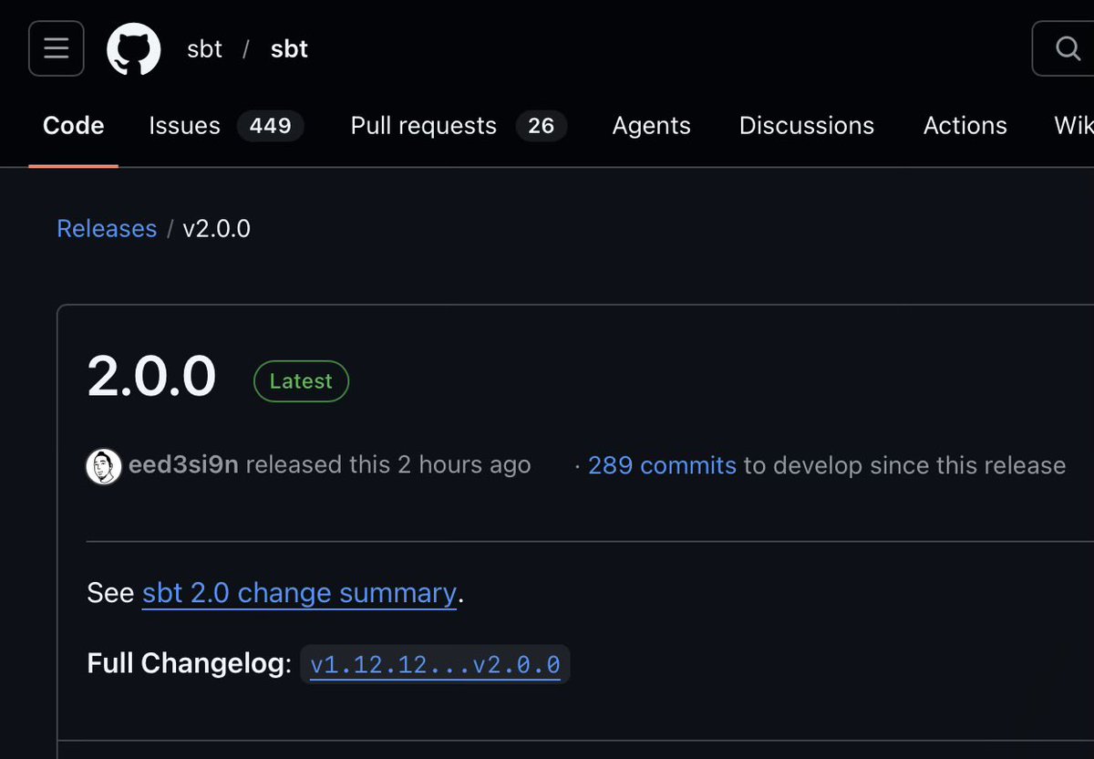Screen dimensions: 1094x759
Task: Click the 449 issues counter badge
Action: [271, 126]
